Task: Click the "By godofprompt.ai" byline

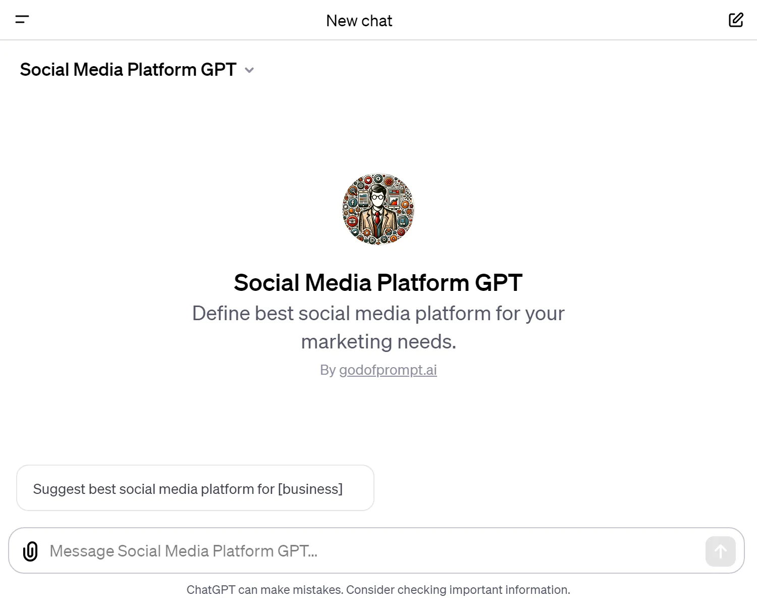Action: (377, 370)
